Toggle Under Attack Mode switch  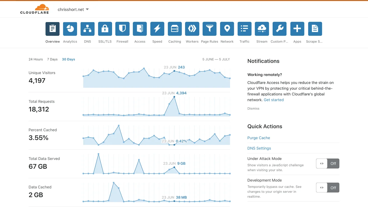coord(328,163)
